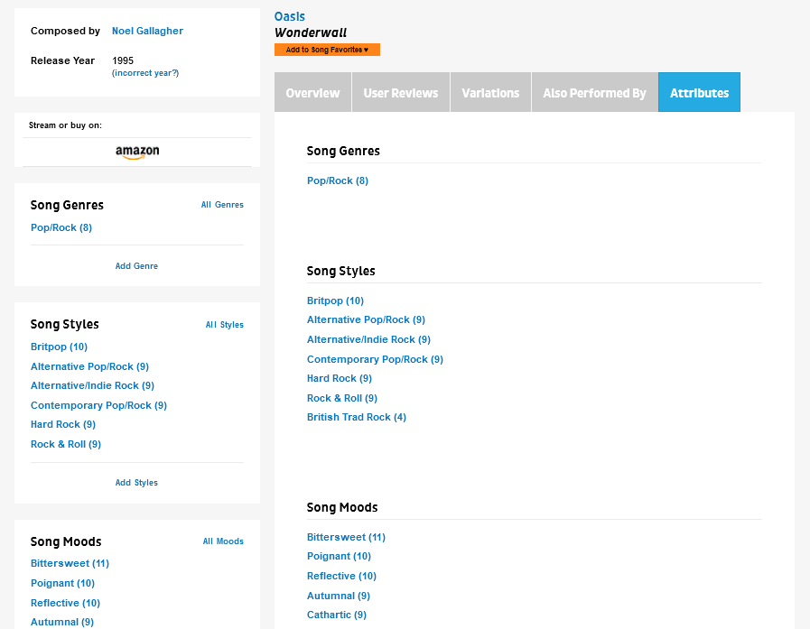Screen dimensions: 810x629
Task: Open the Also Performed By tab
Action: (594, 93)
